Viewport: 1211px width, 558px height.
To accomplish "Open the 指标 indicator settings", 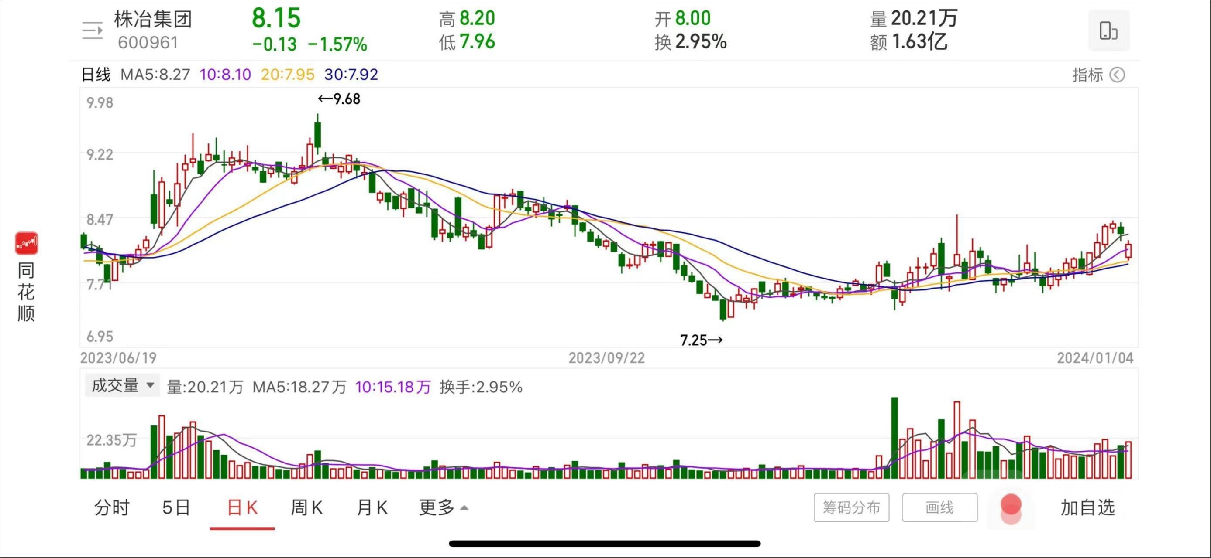I will (x=1087, y=75).
